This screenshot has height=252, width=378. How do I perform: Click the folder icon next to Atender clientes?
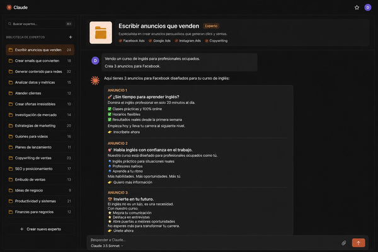pyautogui.click(x=11, y=93)
